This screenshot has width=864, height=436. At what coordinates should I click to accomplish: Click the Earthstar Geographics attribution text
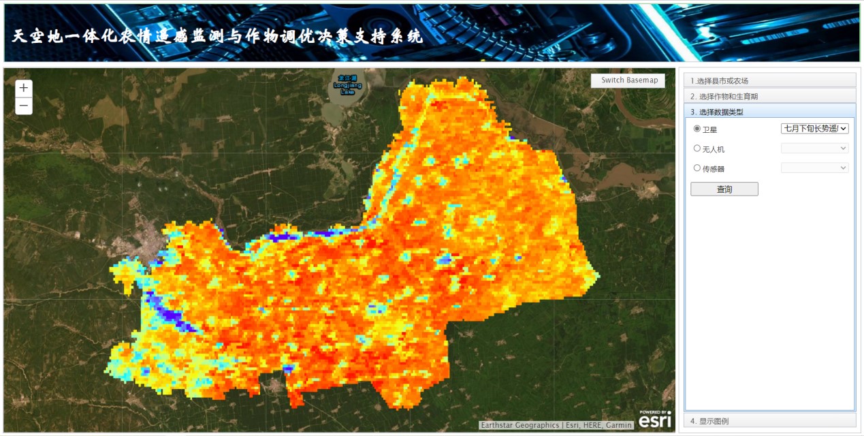519,425
